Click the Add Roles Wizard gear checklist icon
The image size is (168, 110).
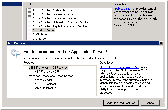coord(16,54)
